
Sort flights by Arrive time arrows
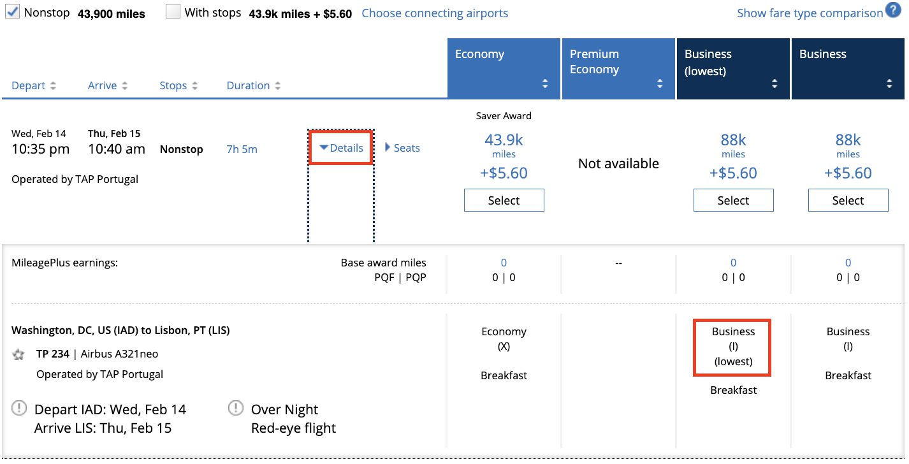pyautogui.click(x=124, y=86)
